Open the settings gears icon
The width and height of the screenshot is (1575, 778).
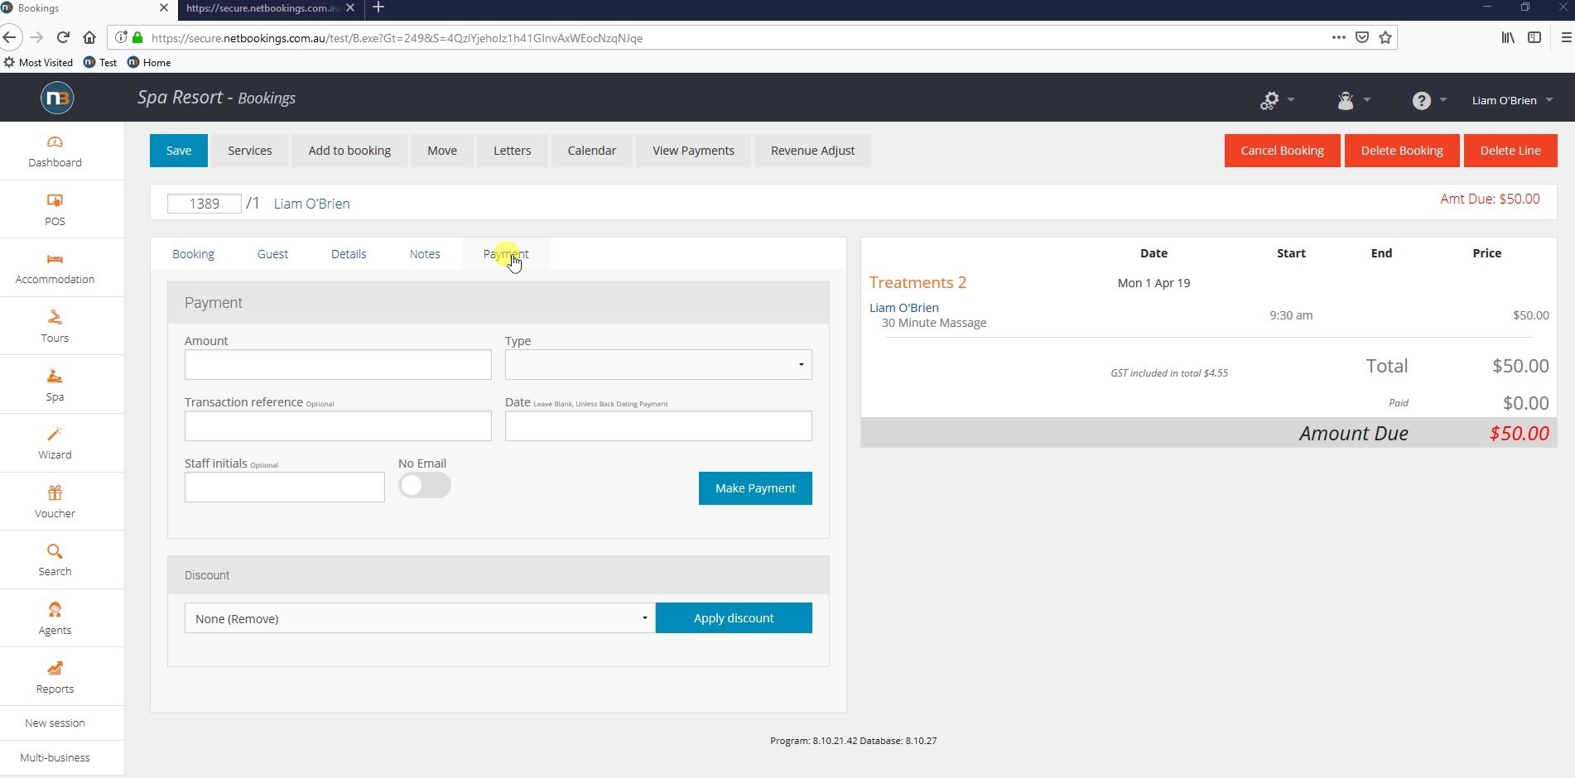(1269, 101)
